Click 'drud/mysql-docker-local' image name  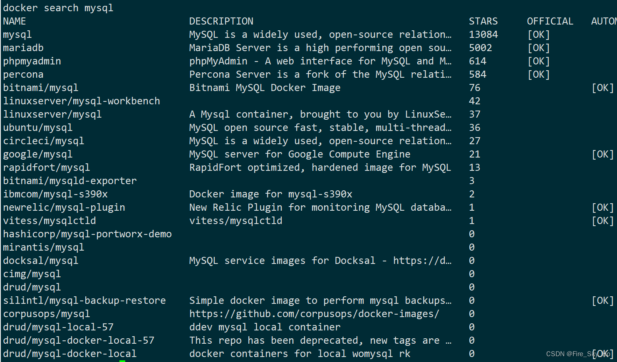[x=70, y=354]
